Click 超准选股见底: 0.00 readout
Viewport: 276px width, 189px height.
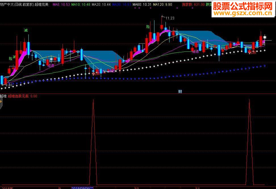[x=22, y=96]
